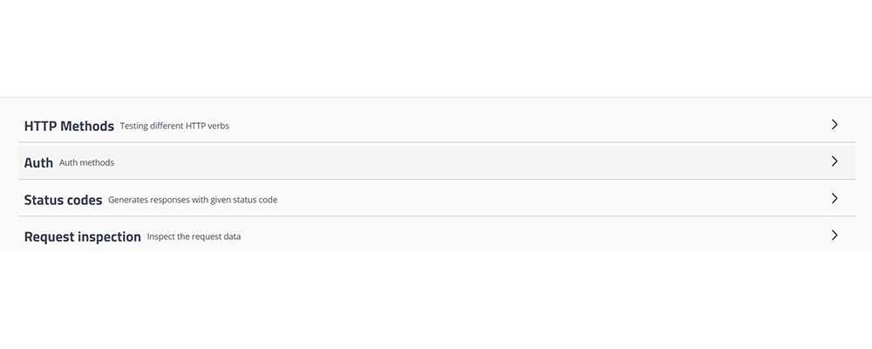Click the word 'Methods' in the first heading
This screenshot has height=349, width=872.
coord(87,126)
